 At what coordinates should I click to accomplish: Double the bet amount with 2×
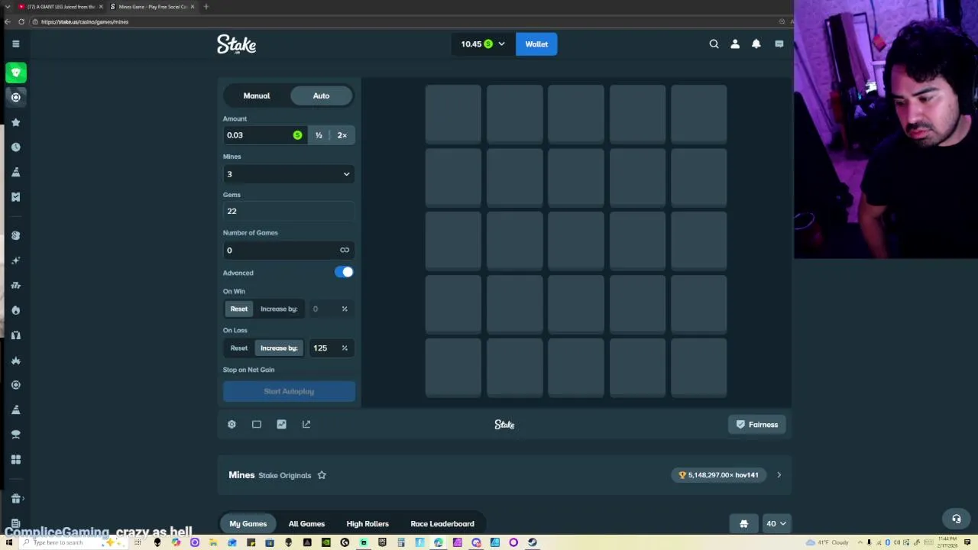[x=342, y=135]
